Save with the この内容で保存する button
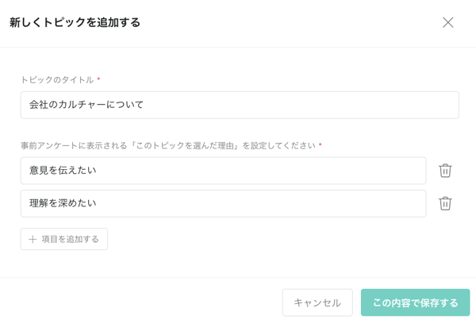Screen dimensions: 476x323 415,302
